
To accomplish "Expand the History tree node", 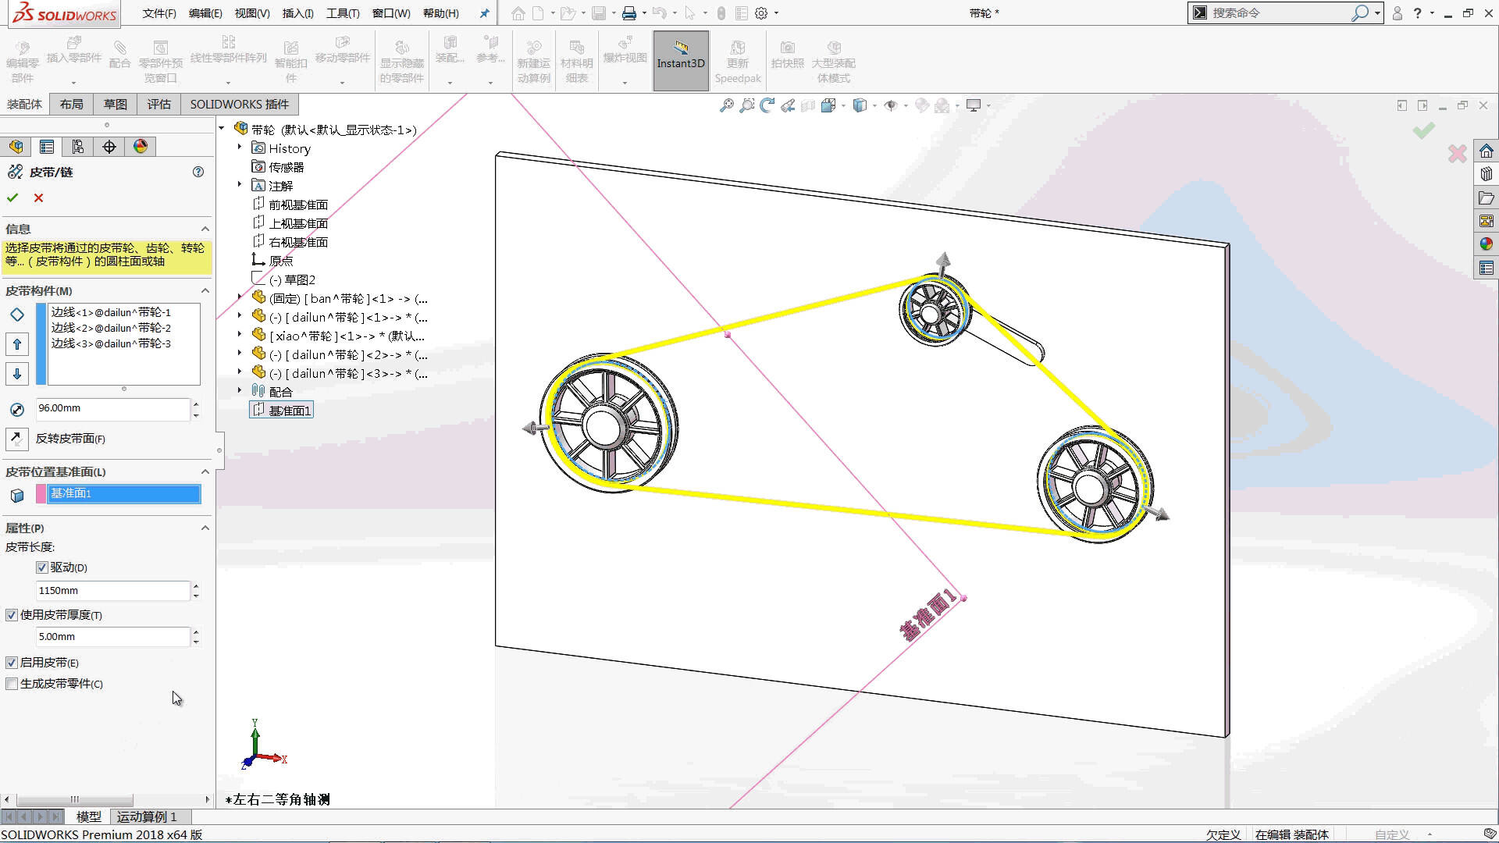I will pyautogui.click(x=240, y=148).
